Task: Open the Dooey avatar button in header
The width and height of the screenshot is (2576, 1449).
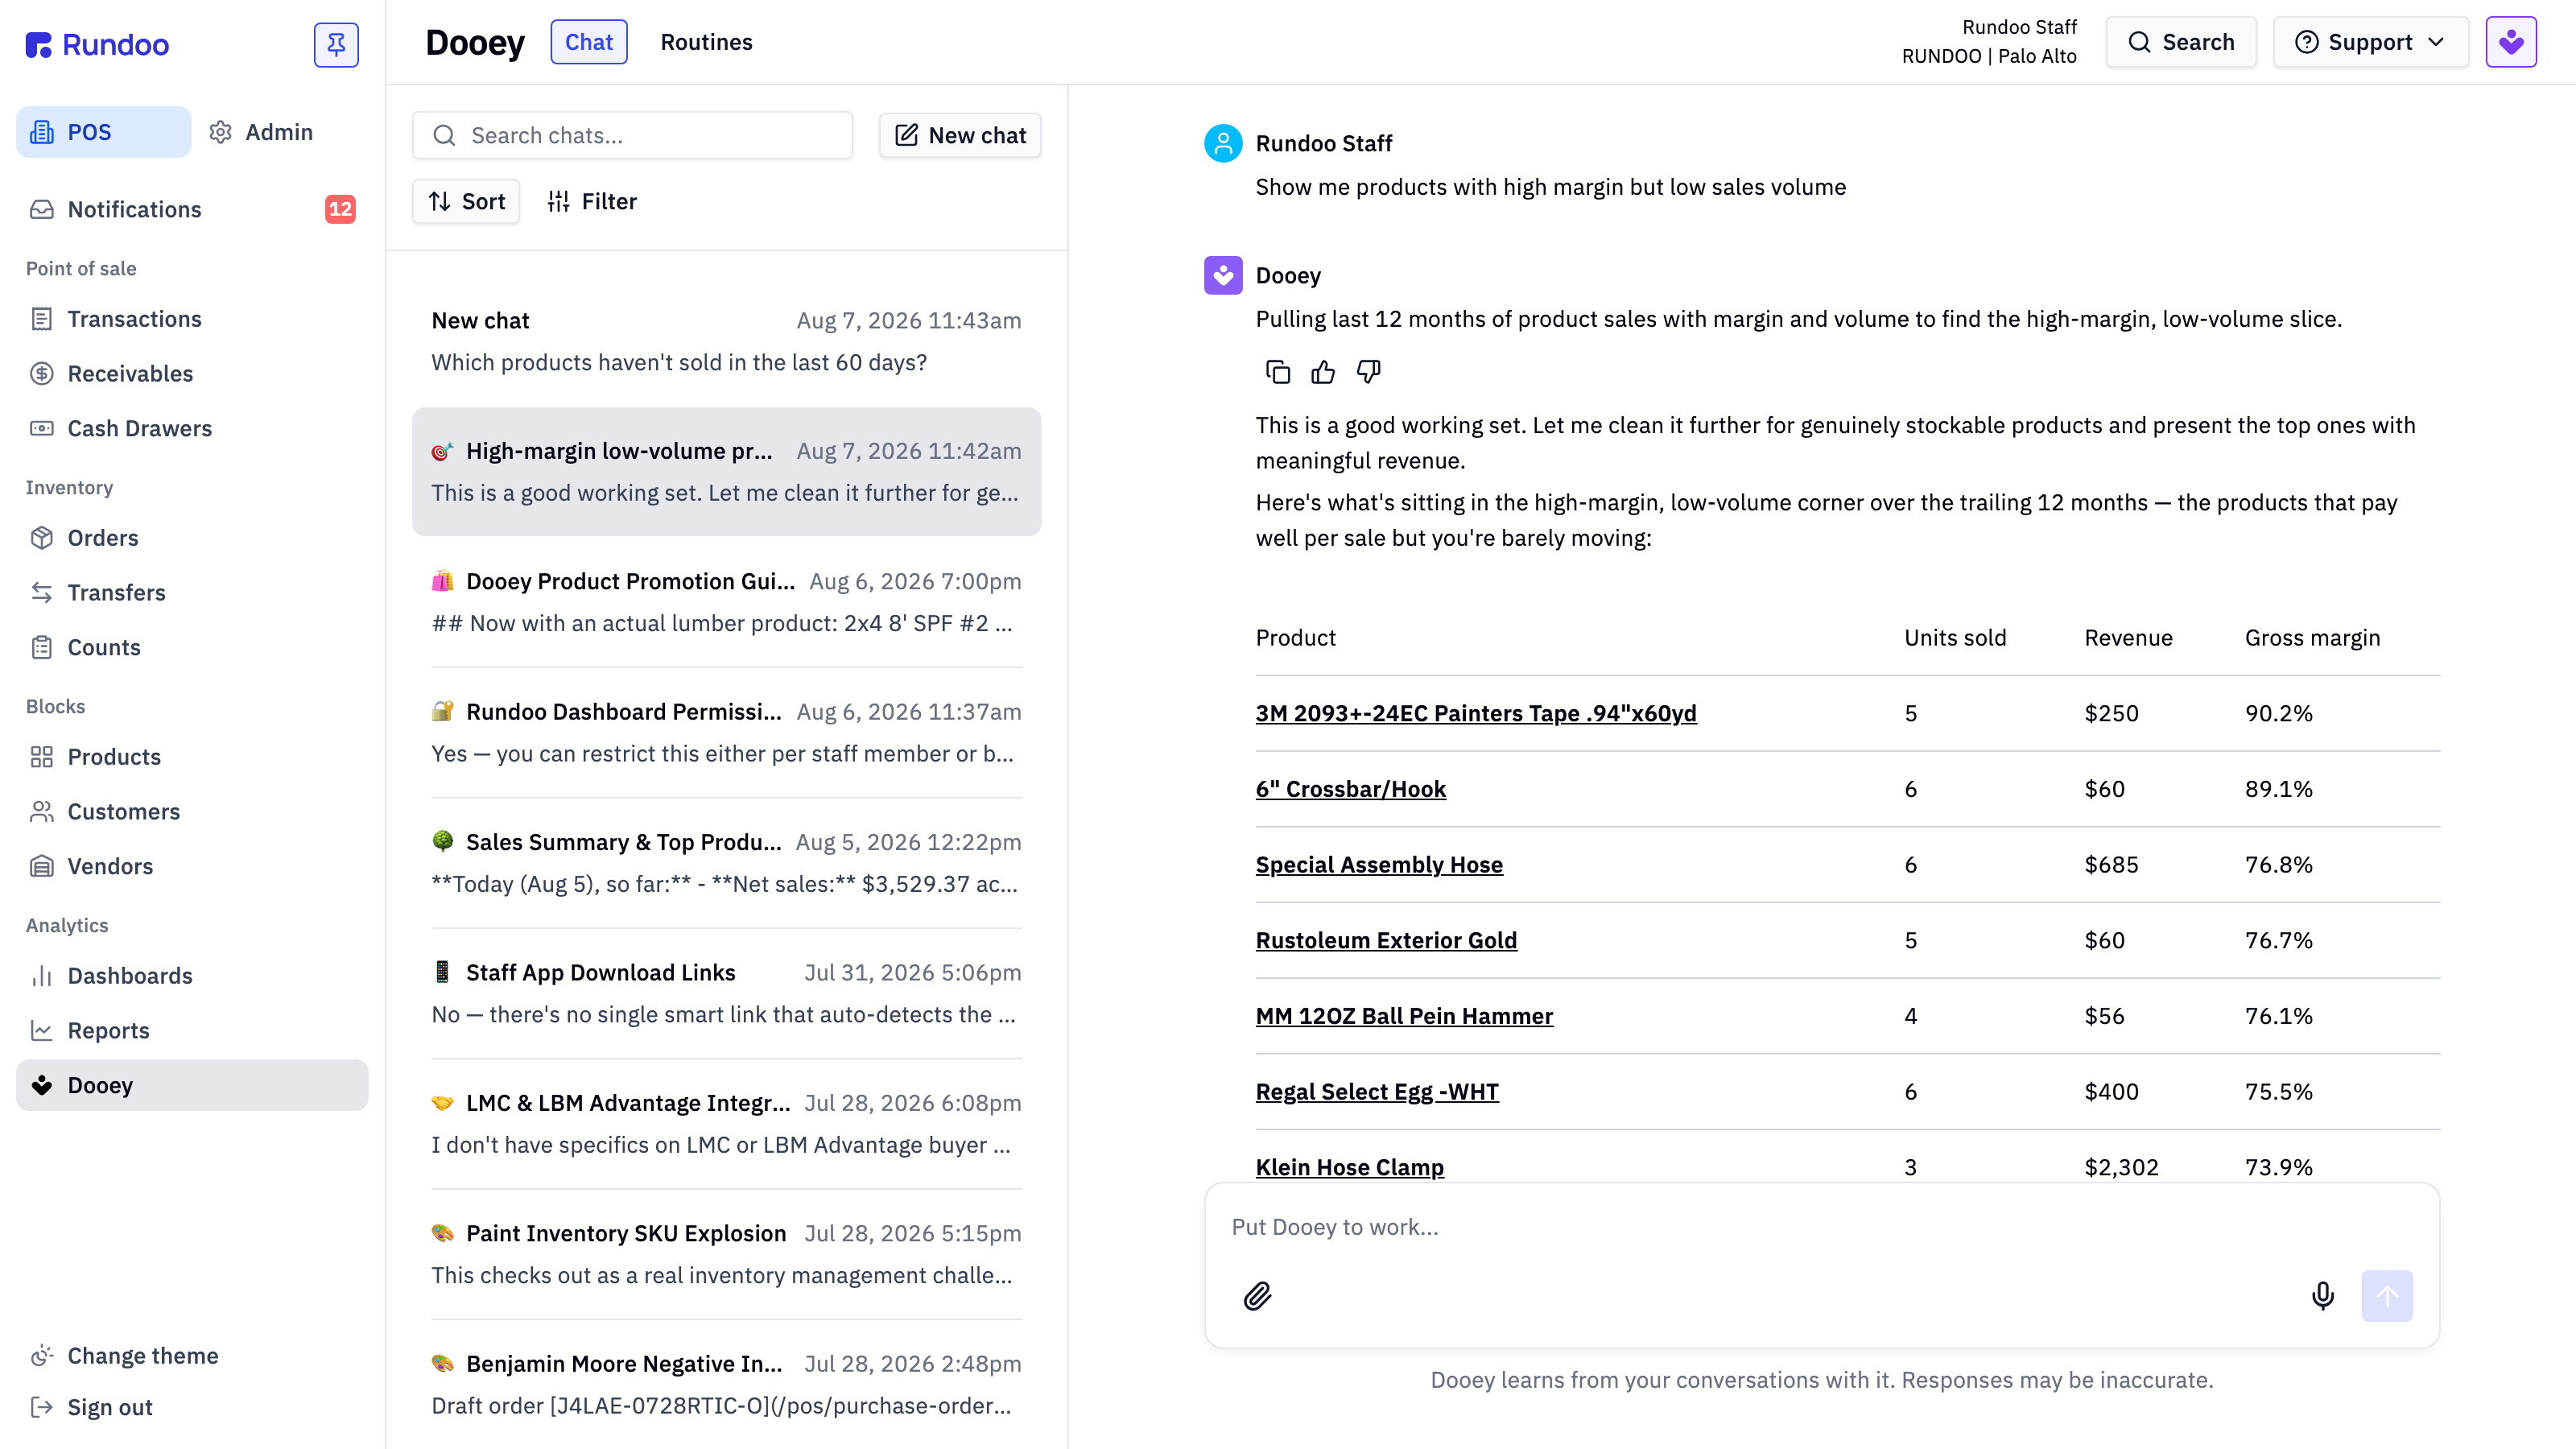Action: tap(2510, 42)
